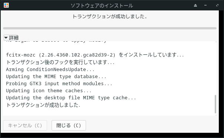Click the トランザクション後のフック log line

60,62
